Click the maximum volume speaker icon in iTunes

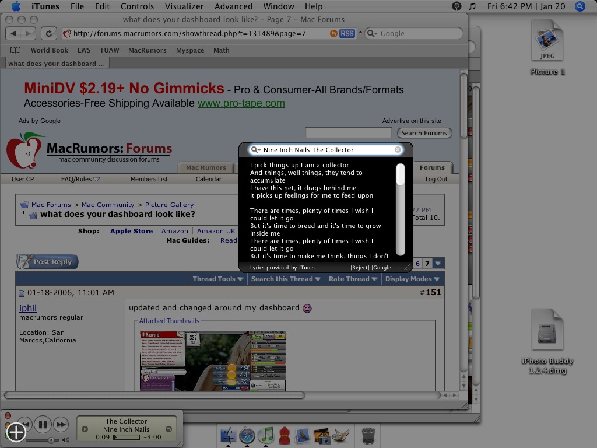pyautogui.click(x=65, y=440)
